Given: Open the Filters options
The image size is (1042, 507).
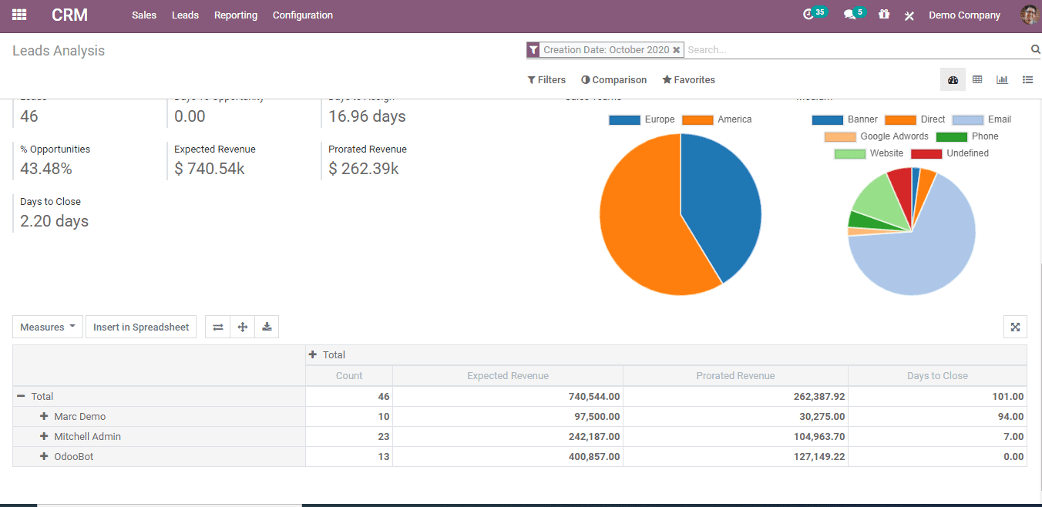Looking at the screenshot, I should (x=546, y=79).
